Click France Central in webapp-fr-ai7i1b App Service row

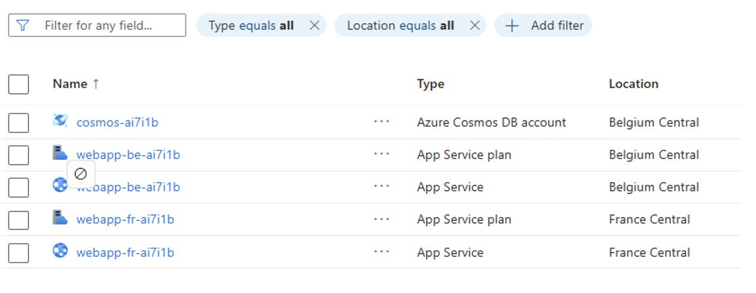(649, 252)
